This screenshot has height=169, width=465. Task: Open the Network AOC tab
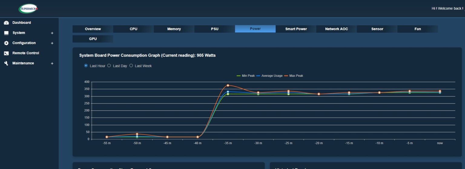337,29
